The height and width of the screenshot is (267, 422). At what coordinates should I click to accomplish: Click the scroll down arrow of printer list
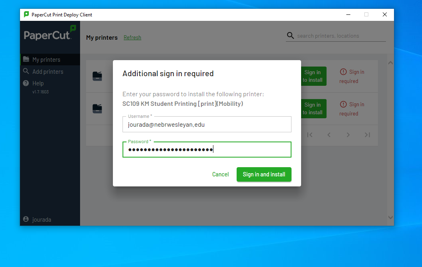point(390,217)
